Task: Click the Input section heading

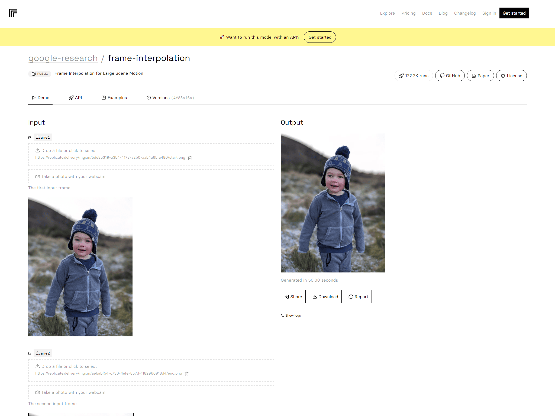Action: point(37,122)
